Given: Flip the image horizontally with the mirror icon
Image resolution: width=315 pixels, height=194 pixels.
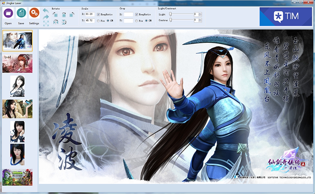Looking at the screenshot, I should point(55,22).
